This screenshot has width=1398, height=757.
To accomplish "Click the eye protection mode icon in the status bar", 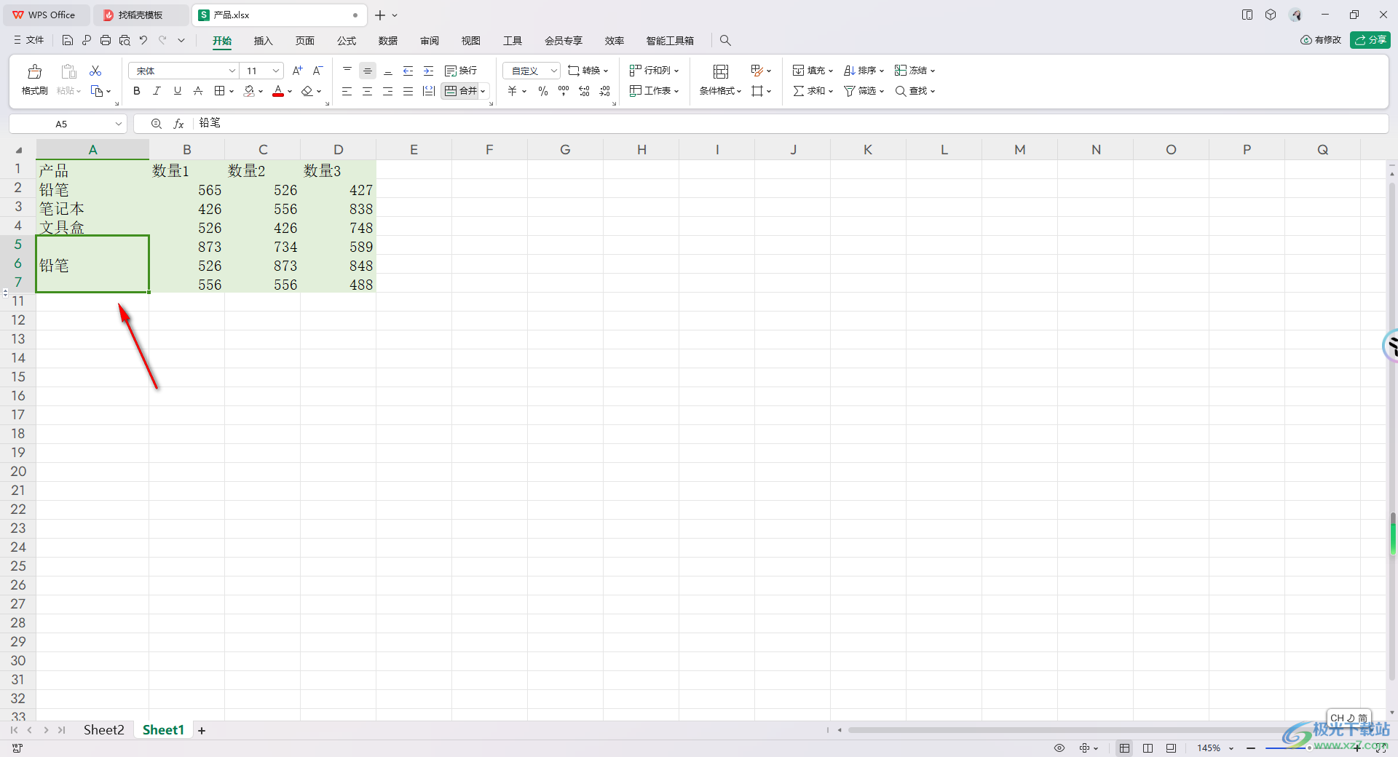I will coord(1059,748).
